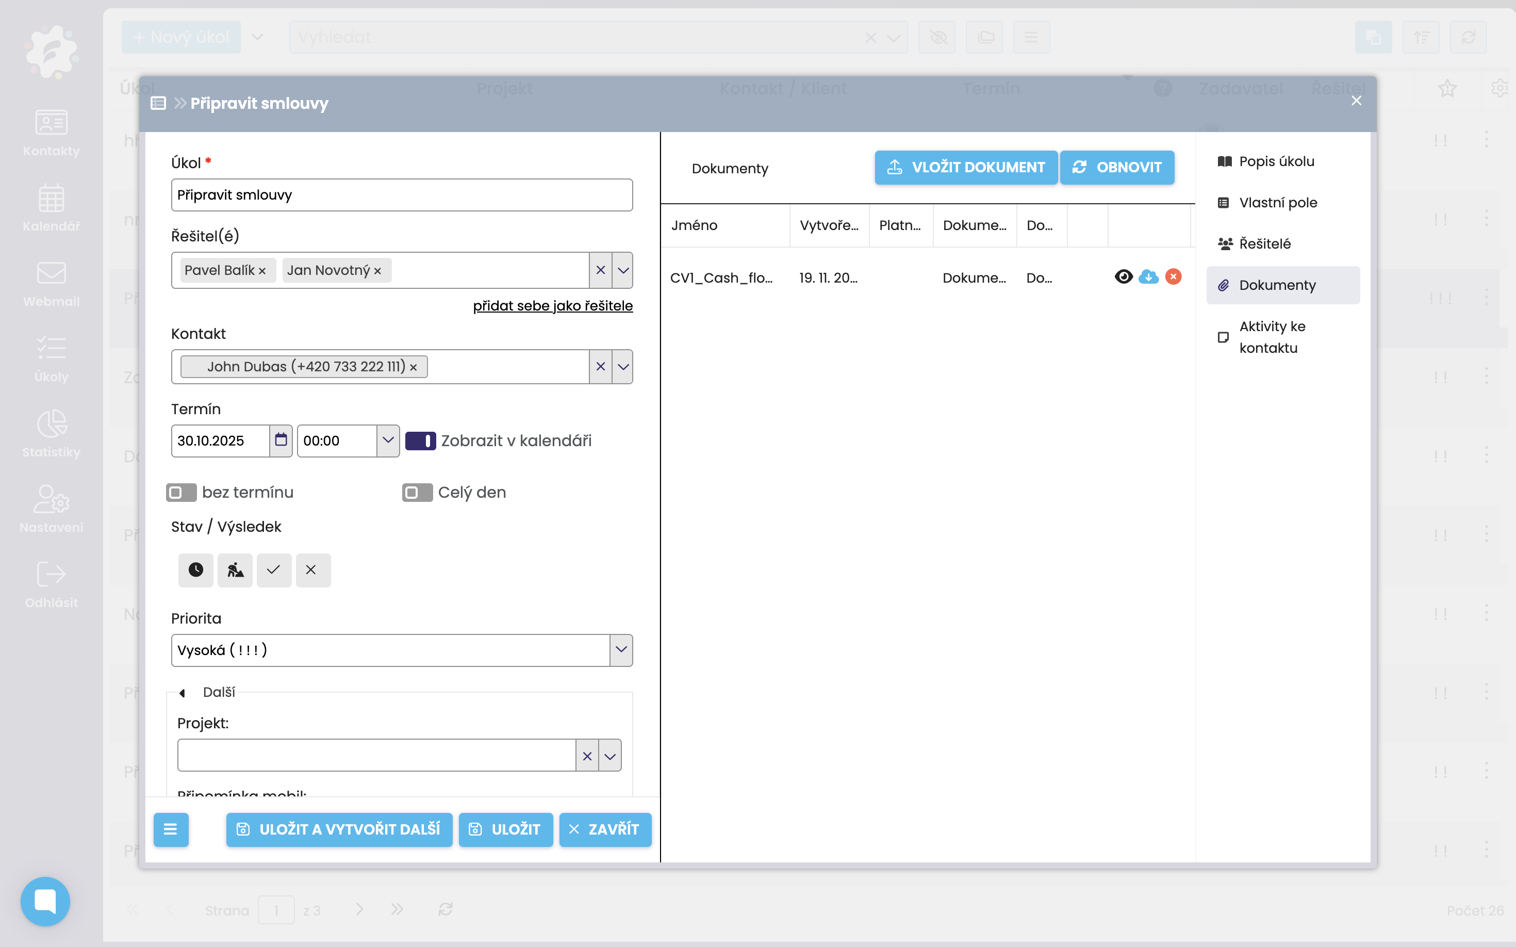Click the VLOŽIT DOKUMENT button
The image size is (1516, 947).
tap(966, 167)
